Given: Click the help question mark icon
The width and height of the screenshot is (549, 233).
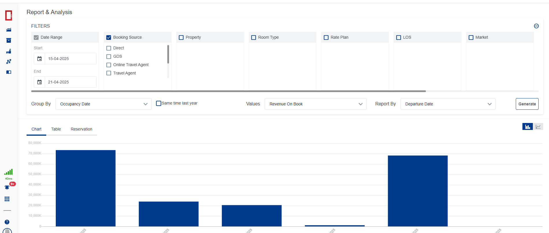Looking at the screenshot, I should (7, 222).
